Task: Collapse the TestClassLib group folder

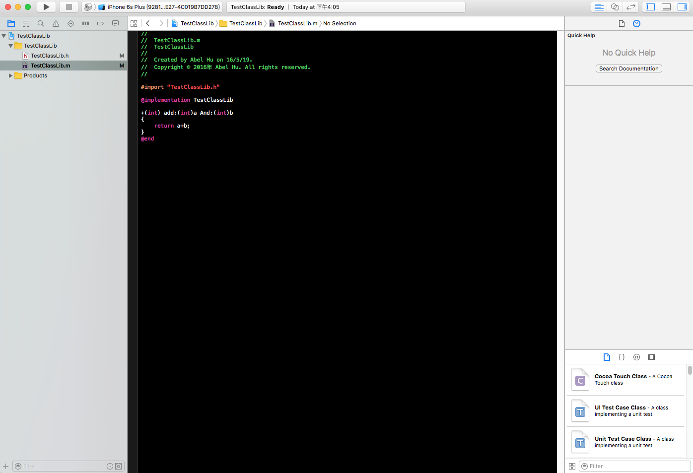Action: click(10, 46)
